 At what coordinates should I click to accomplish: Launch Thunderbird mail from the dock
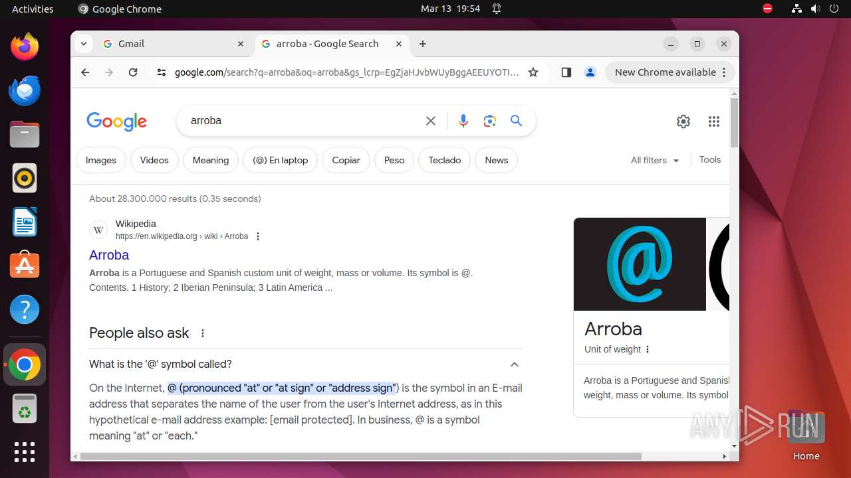click(x=25, y=90)
